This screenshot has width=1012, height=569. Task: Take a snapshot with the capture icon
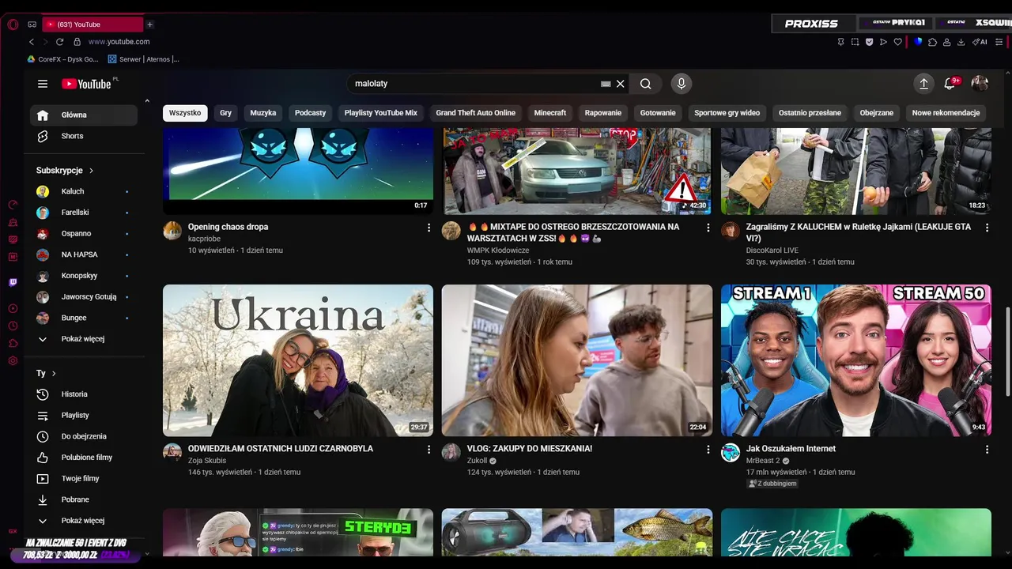[x=855, y=42]
